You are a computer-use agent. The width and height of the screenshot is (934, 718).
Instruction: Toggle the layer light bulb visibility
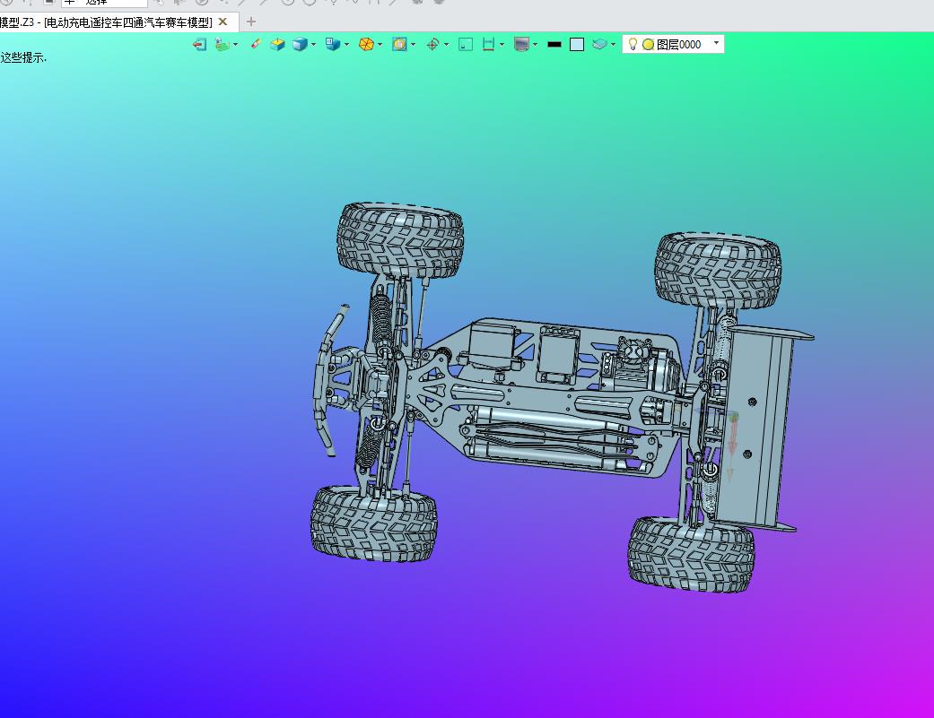tap(633, 44)
